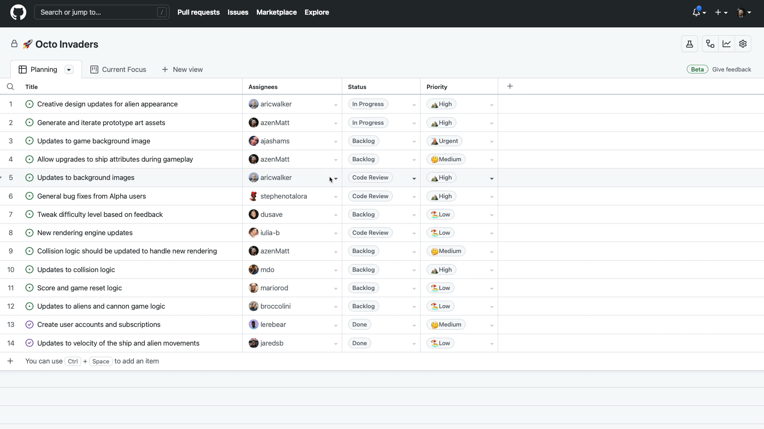The height and width of the screenshot is (429, 764).
Task: Click mariorod avatar icon
Action: [x=253, y=288]
